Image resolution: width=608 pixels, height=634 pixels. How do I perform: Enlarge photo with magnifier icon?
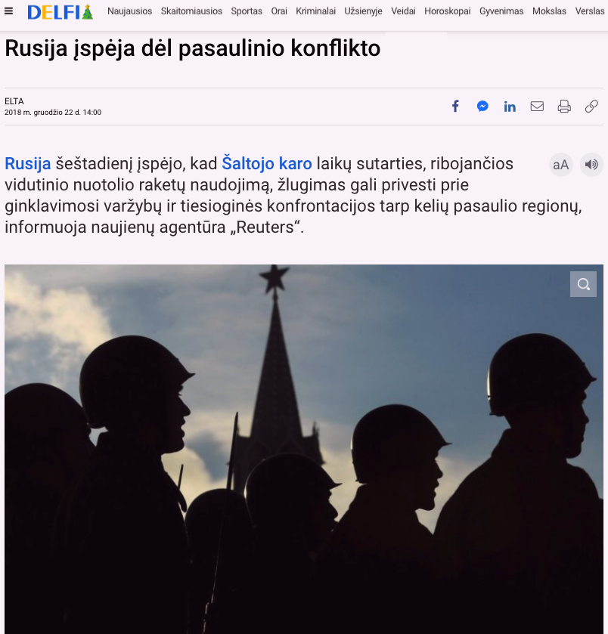tap(583, 284)
